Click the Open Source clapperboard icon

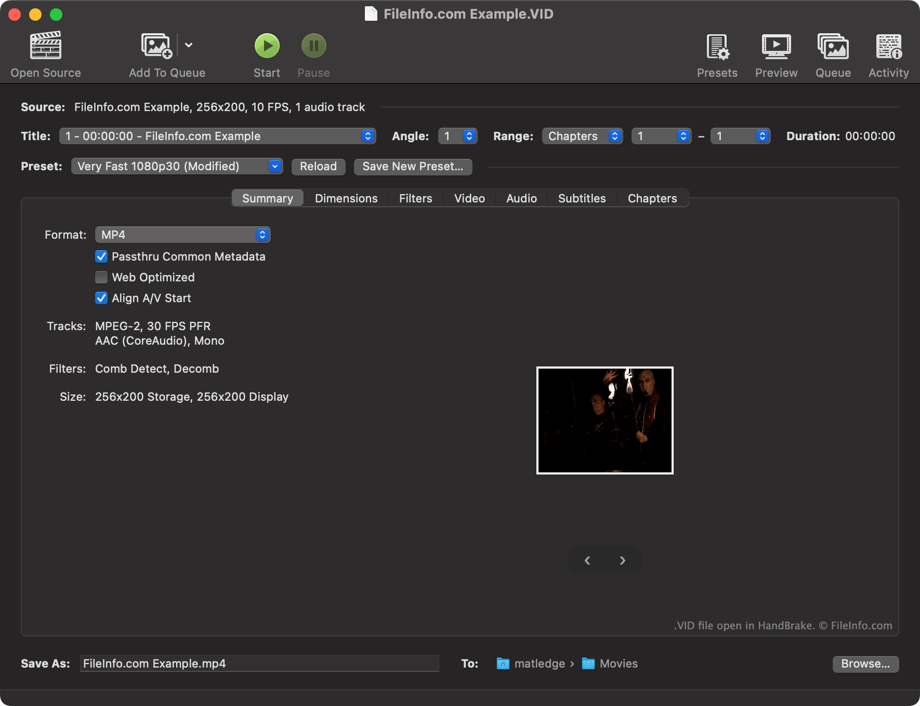coord(46,45)
